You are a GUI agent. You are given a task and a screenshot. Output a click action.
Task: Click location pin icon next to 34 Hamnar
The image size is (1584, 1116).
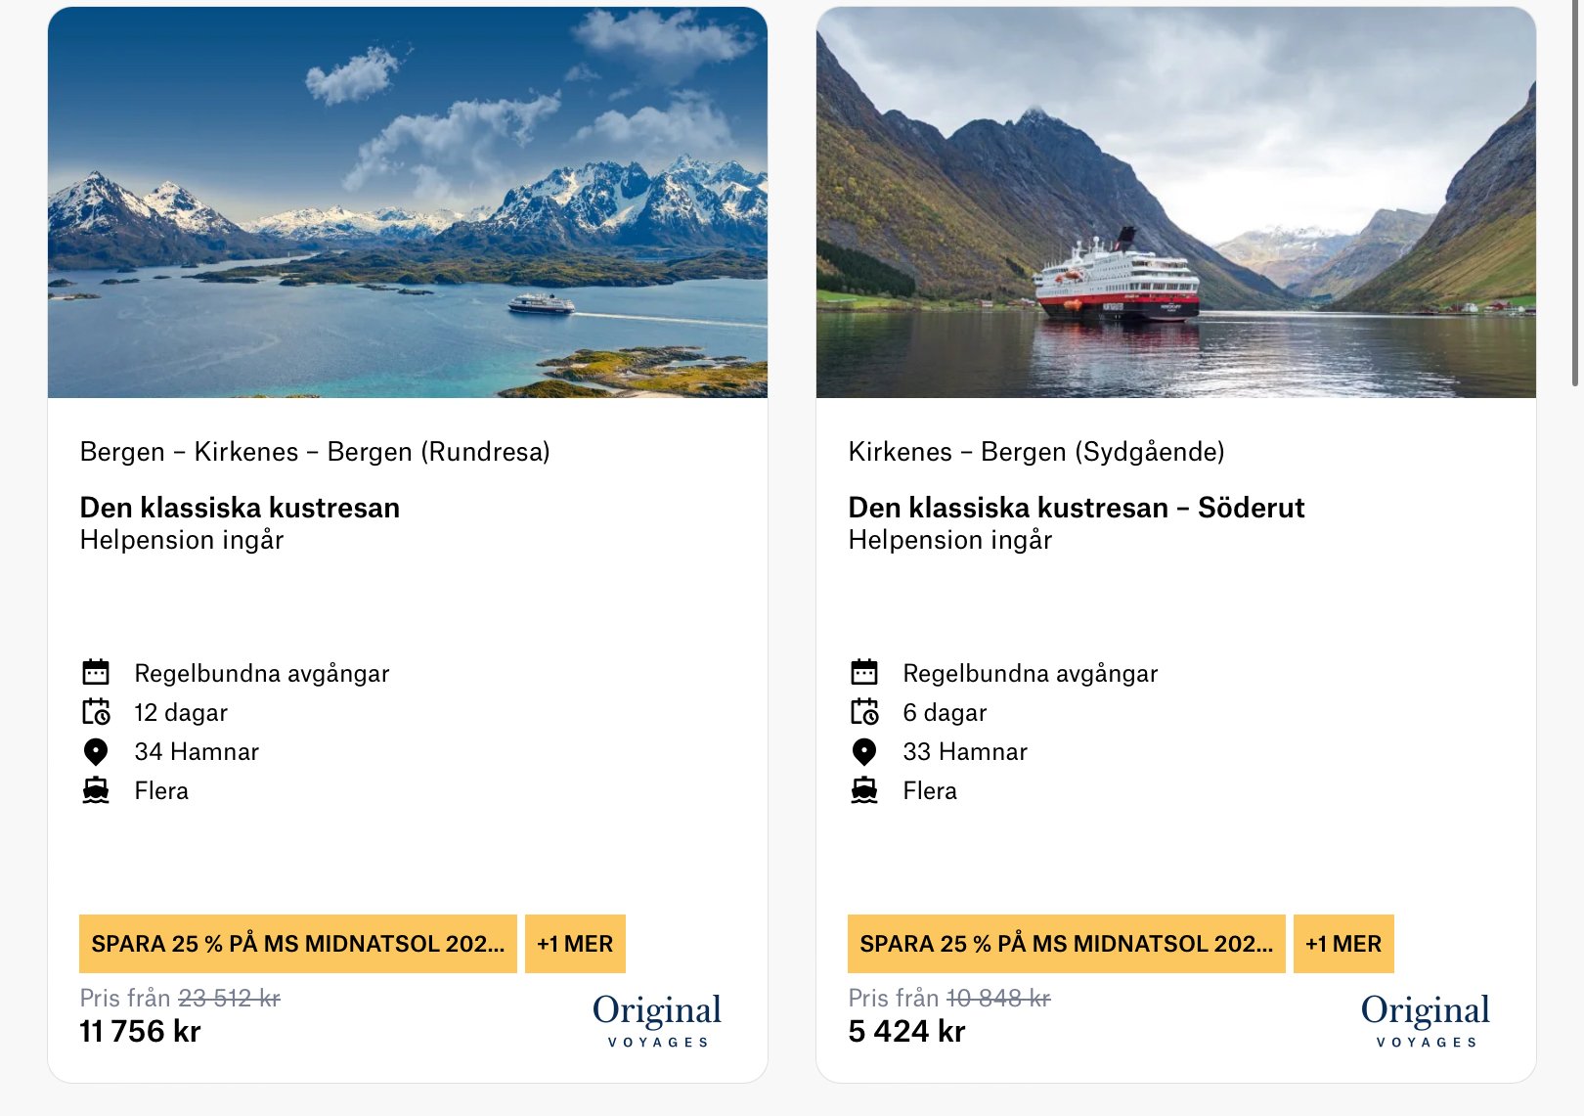tap(96, 751)
